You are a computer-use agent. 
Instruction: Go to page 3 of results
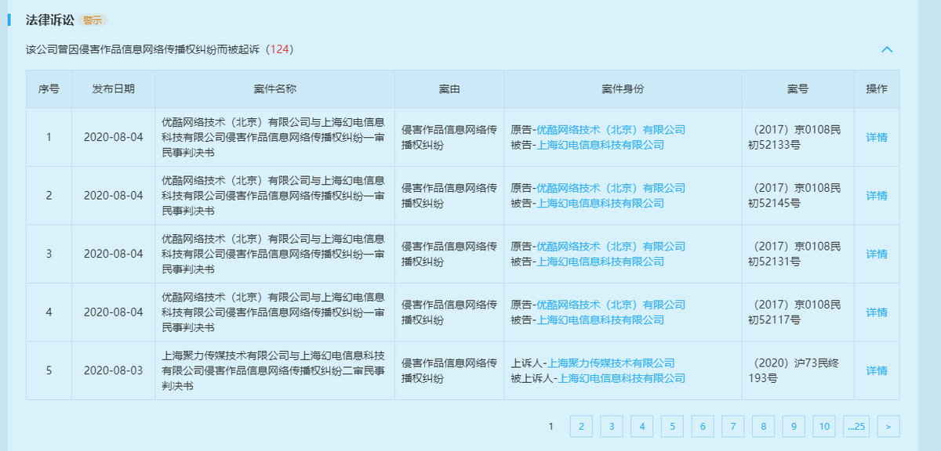tap(611, 426)
